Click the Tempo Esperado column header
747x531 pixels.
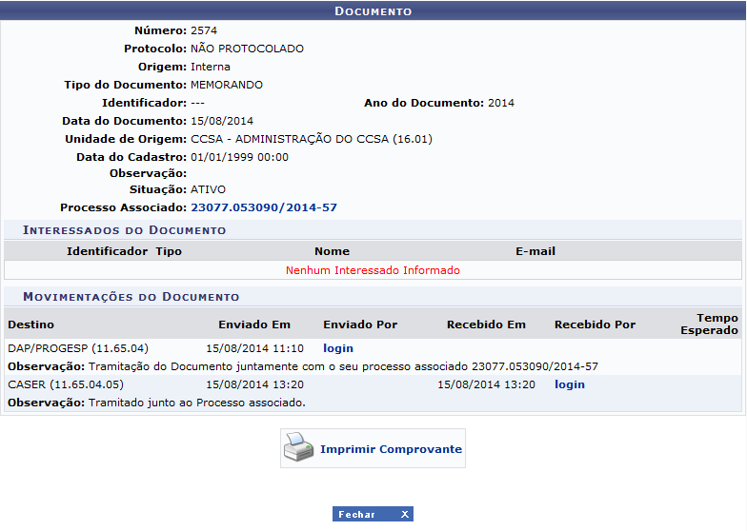click(x=717, y=324)
